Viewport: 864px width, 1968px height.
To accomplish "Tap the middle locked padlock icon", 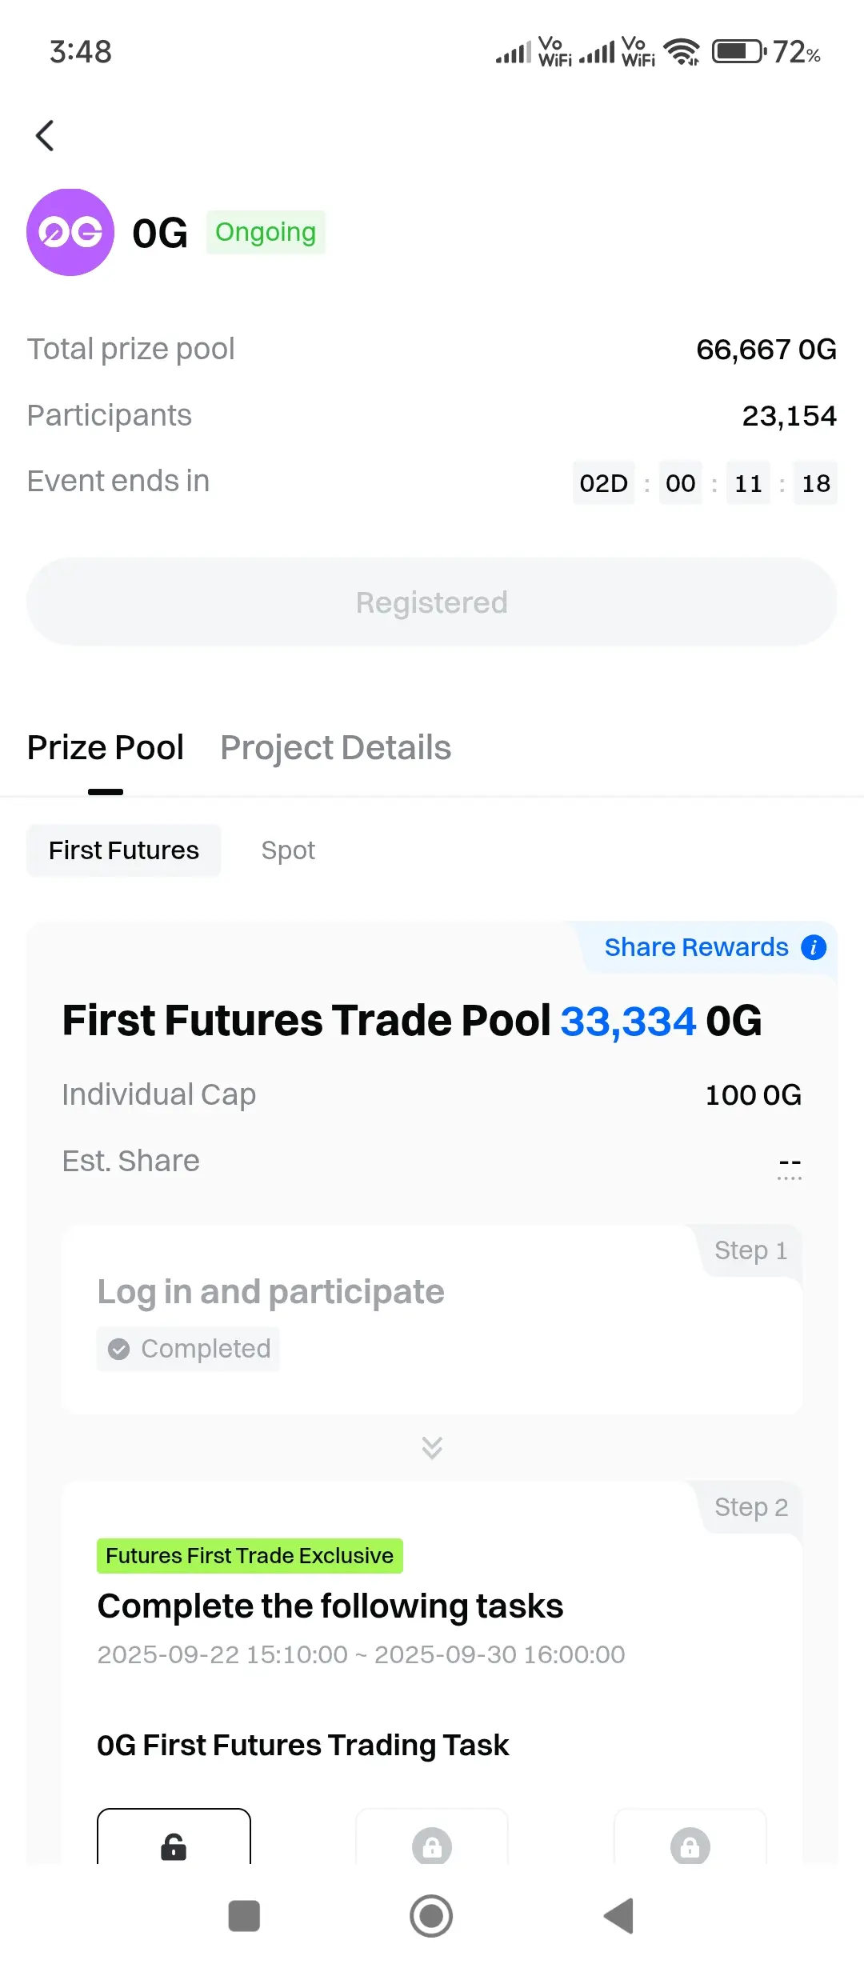I will click(x=432, y=1846).
